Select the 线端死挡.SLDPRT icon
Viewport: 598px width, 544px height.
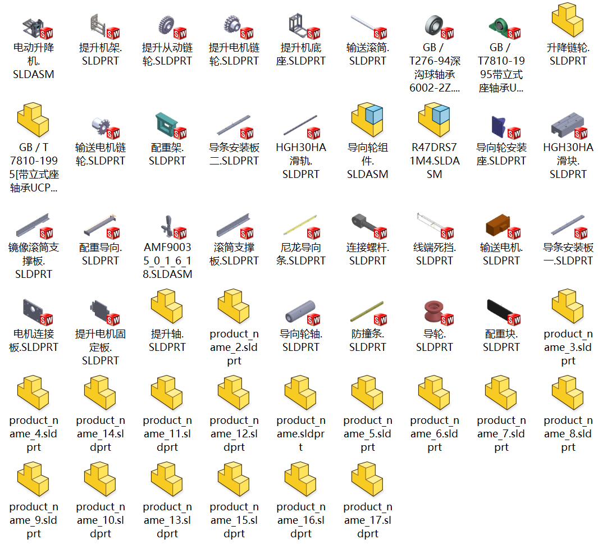click(x=435, y=226)
